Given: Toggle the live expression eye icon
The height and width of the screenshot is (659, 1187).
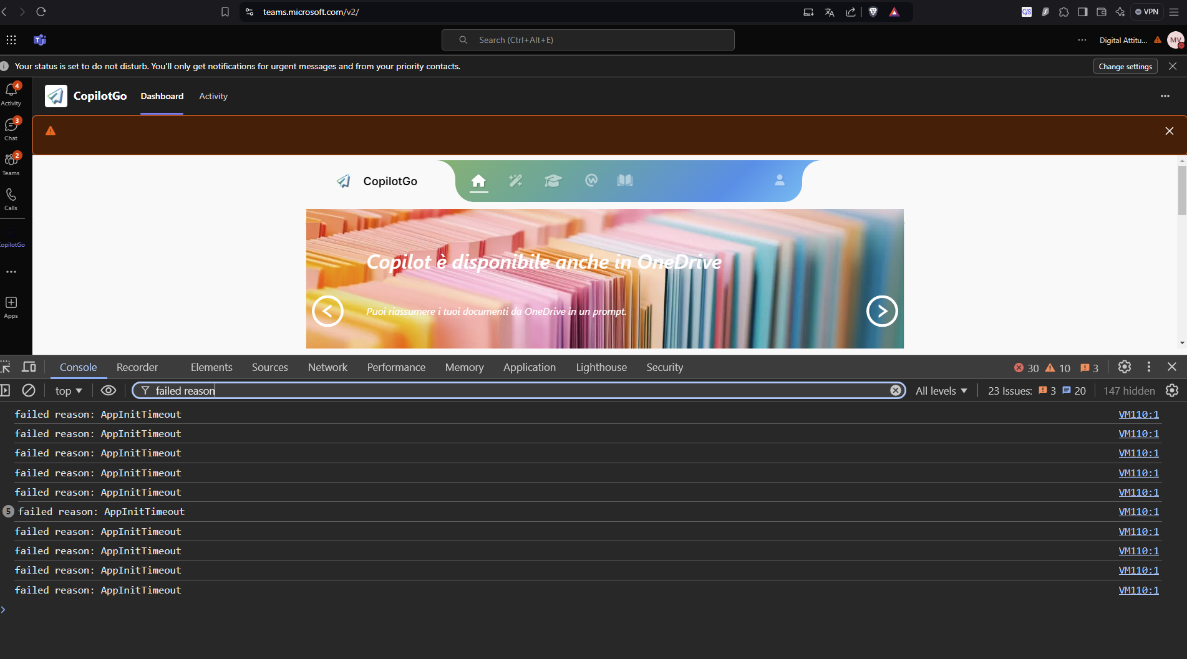Looking at the screenshot, I should 109,390.
